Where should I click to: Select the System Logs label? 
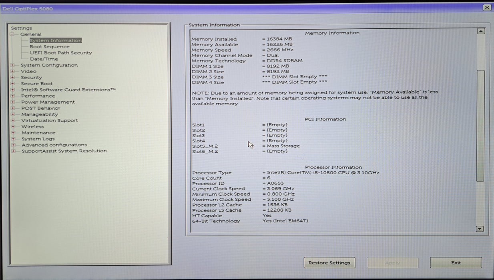(x=38, y=139)
